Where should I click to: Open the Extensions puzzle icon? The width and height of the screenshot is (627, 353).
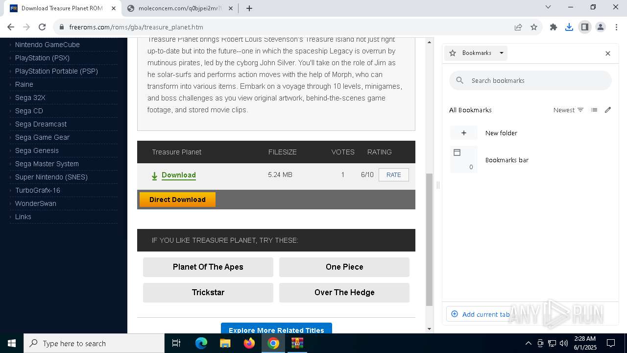[554, 27]
